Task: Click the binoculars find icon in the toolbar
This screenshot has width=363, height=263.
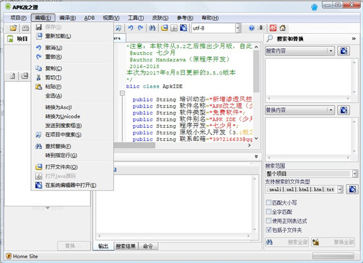Action: pos(152,28)
